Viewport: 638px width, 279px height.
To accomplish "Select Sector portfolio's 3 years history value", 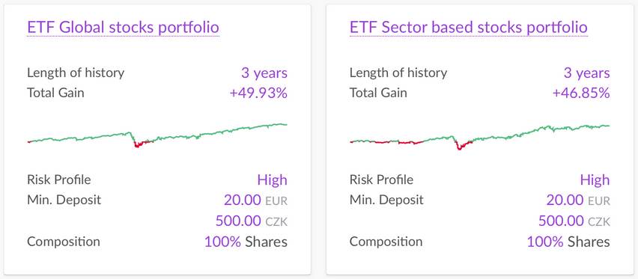I will point(587,73).
